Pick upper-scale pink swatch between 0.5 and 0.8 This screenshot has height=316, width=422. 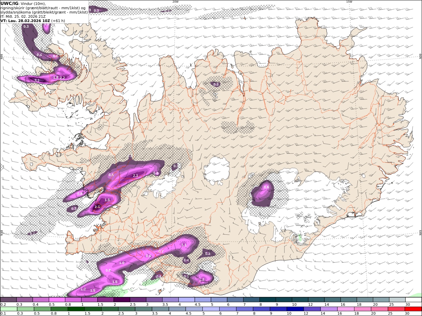[57, 300]
